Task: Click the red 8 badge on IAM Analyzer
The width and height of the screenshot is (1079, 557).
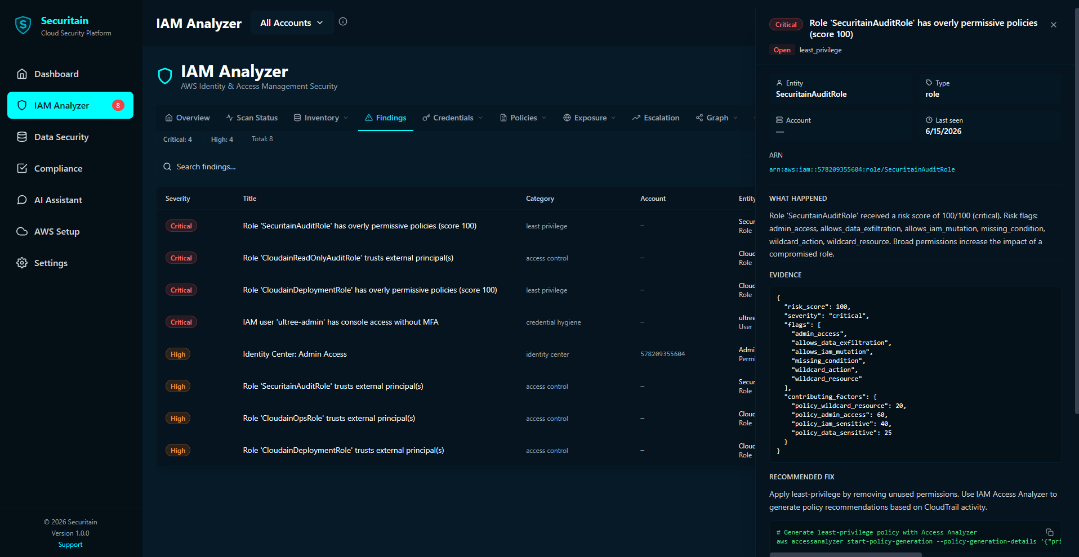Action: 118,105
